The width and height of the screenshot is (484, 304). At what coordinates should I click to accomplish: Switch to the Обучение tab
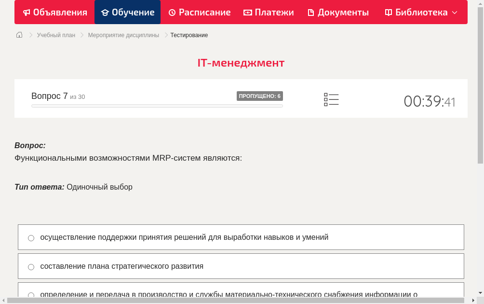point(127,12)
